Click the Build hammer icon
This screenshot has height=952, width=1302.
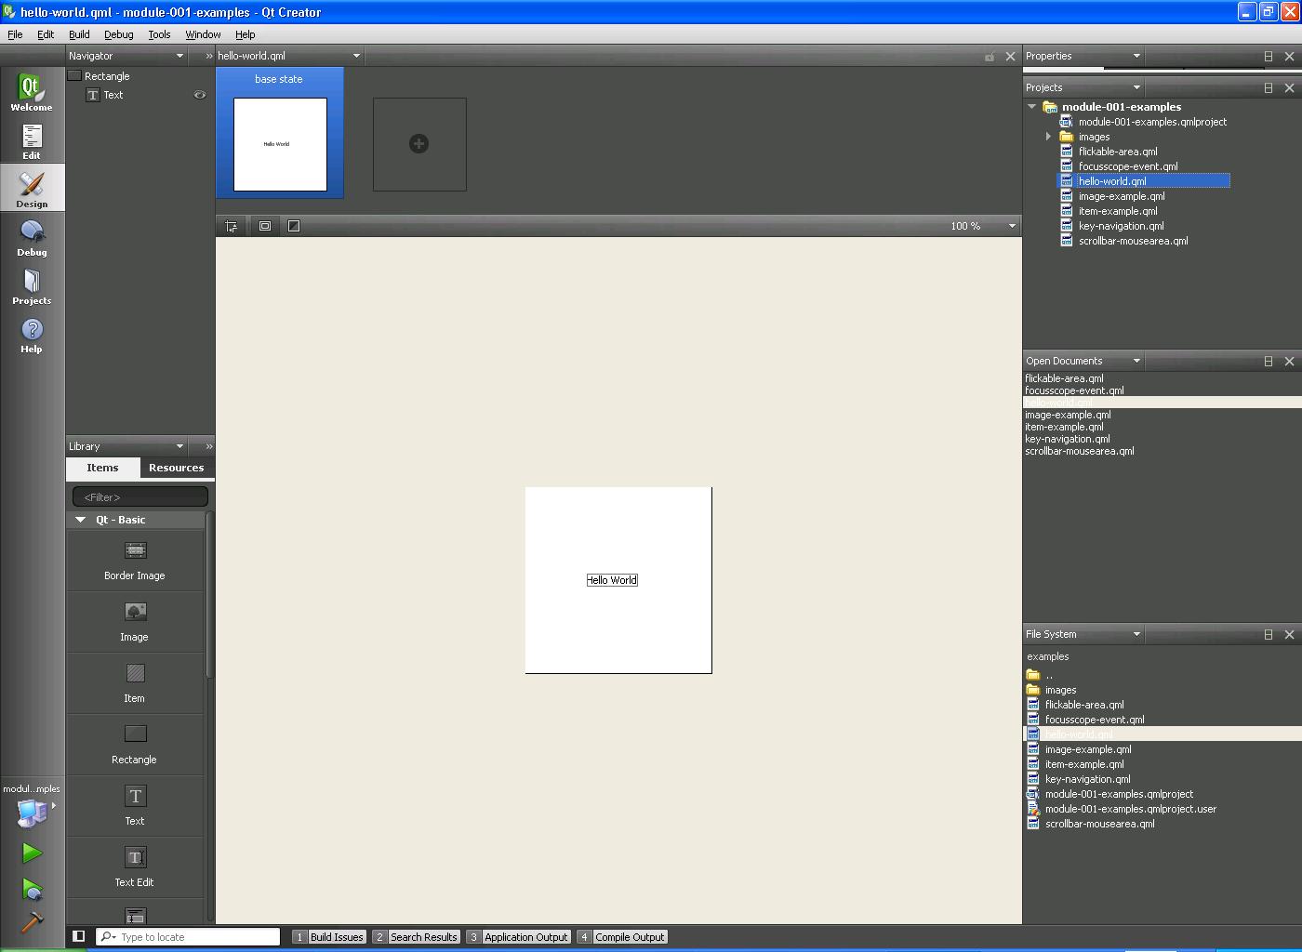(x=32, y=921)
